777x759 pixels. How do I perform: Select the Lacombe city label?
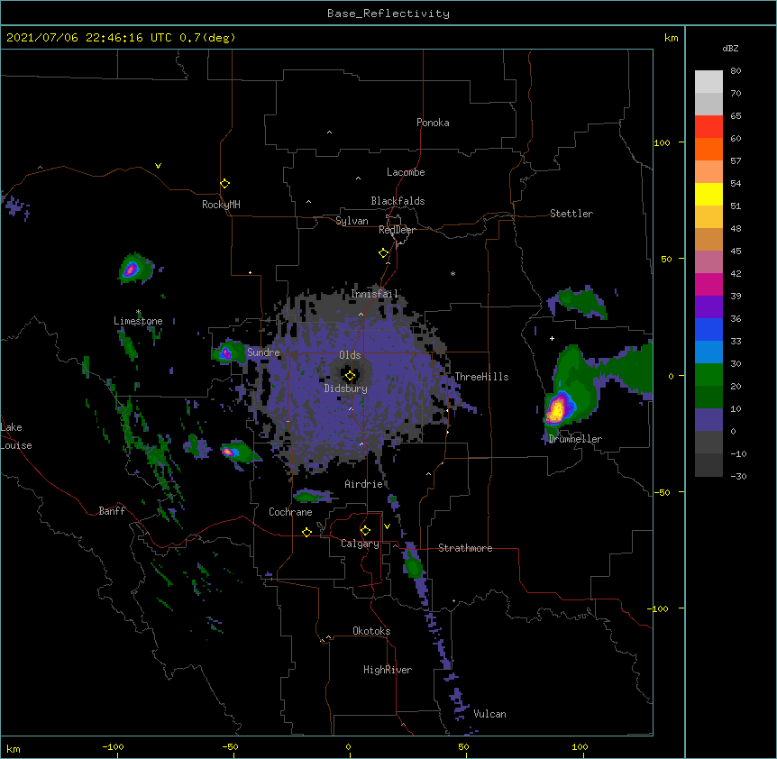point(406,172)
